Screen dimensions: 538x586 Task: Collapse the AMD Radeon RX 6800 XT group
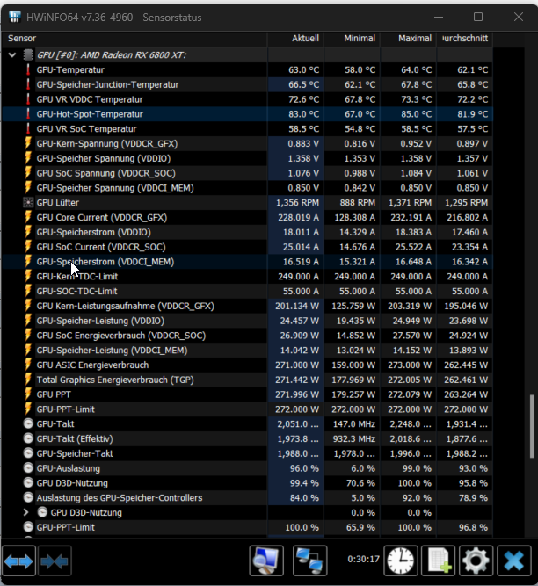coord(12,55)
